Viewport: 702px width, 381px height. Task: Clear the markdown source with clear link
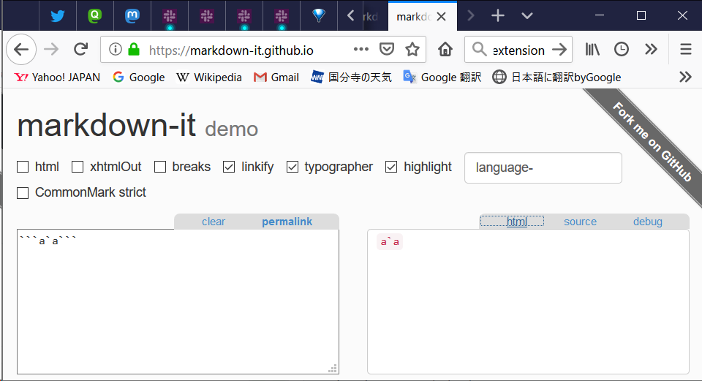(x=214, y=222)
